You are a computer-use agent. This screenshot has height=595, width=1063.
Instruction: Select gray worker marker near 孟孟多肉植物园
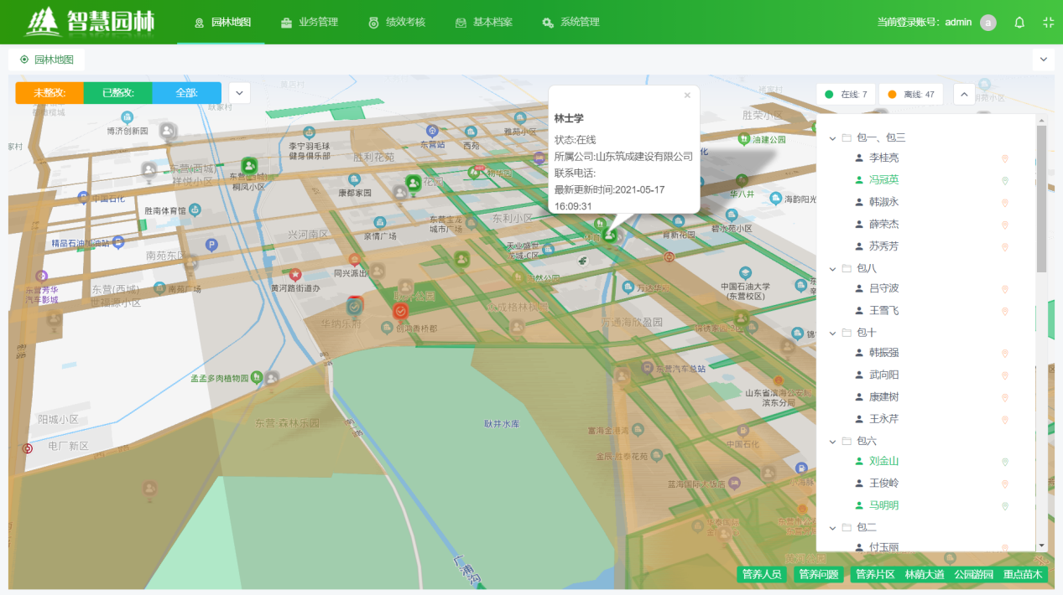point(272,379)
